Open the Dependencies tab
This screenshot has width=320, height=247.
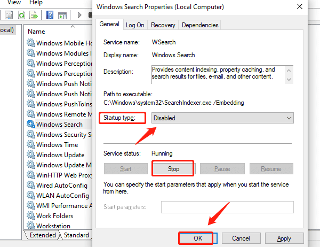coord(200,25)
